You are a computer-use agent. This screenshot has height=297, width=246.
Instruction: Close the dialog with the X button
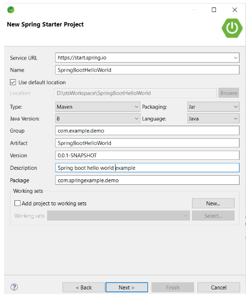234,10
